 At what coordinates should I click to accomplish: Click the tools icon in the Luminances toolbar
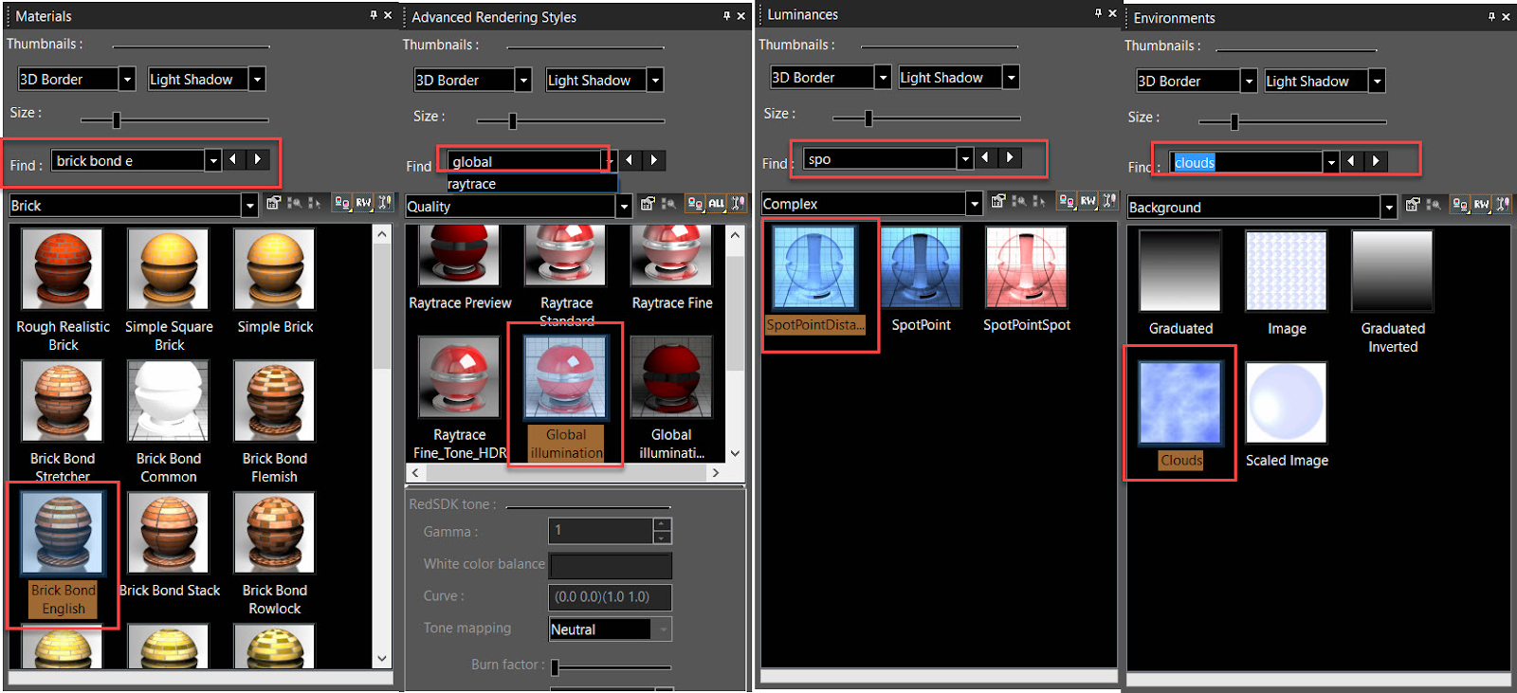point(1109,201)
